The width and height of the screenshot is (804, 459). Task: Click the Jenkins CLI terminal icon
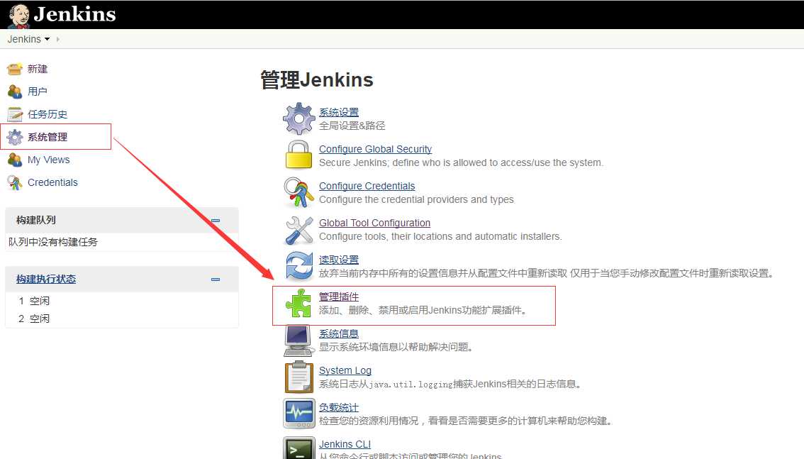click(x=299, y=448)
